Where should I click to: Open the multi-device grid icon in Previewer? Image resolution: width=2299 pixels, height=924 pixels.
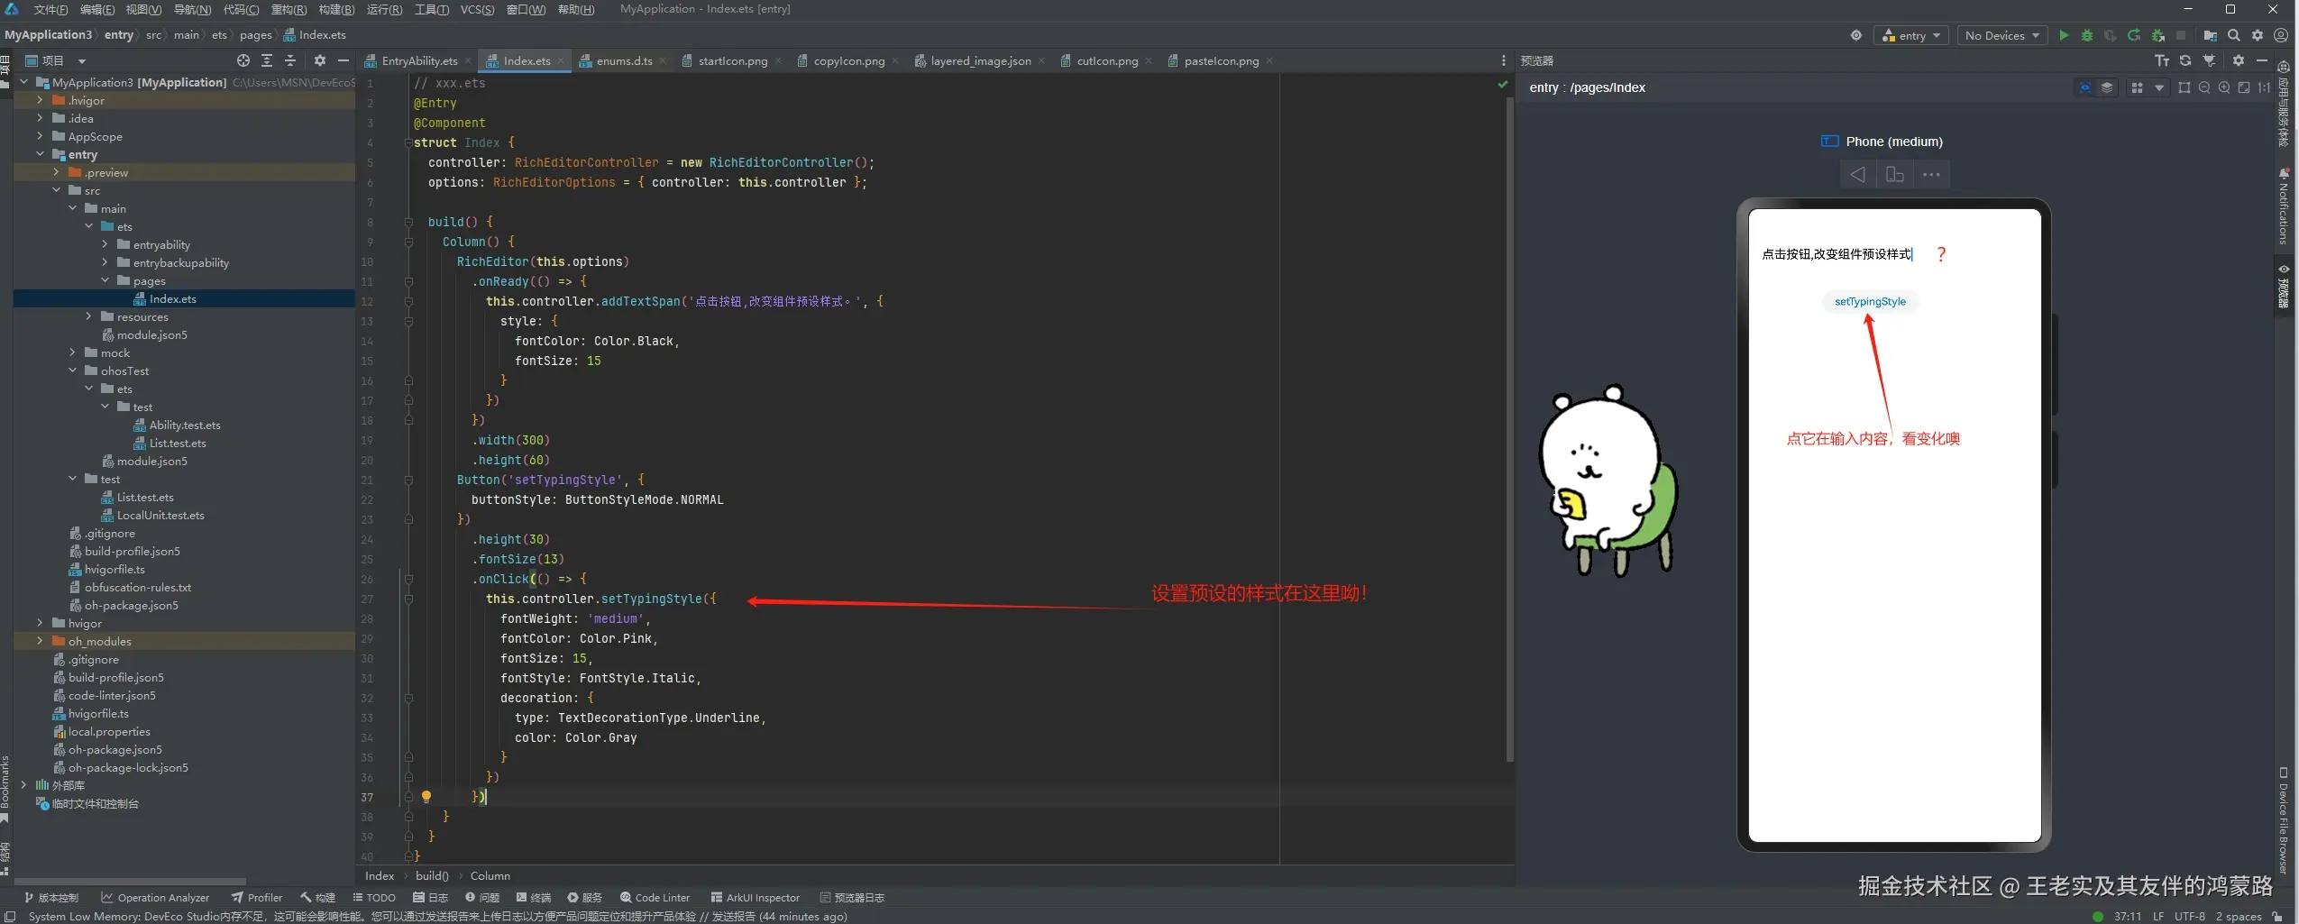coord(2137,87)
